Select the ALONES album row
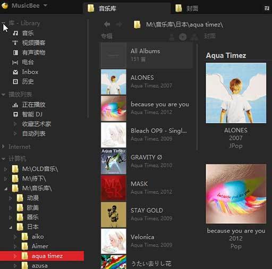Viewport: 272px width, 269px height. click(x=147, y=82)
